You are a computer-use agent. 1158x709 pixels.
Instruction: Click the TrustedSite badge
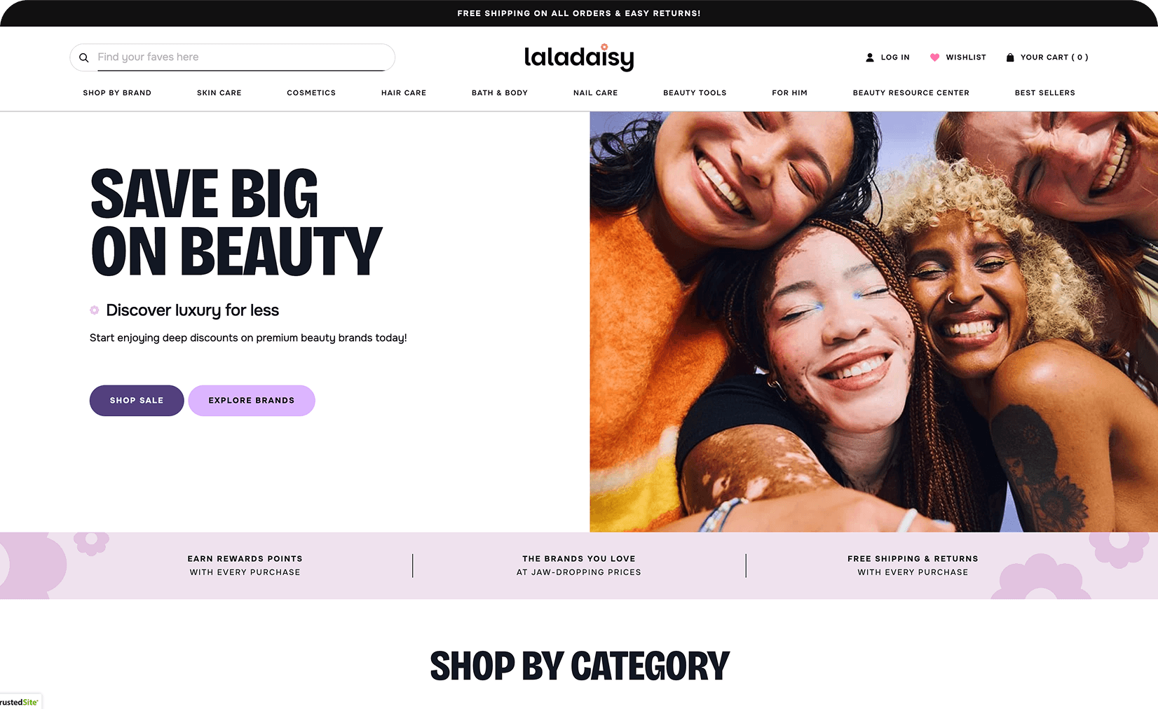[x=20, y=701]
